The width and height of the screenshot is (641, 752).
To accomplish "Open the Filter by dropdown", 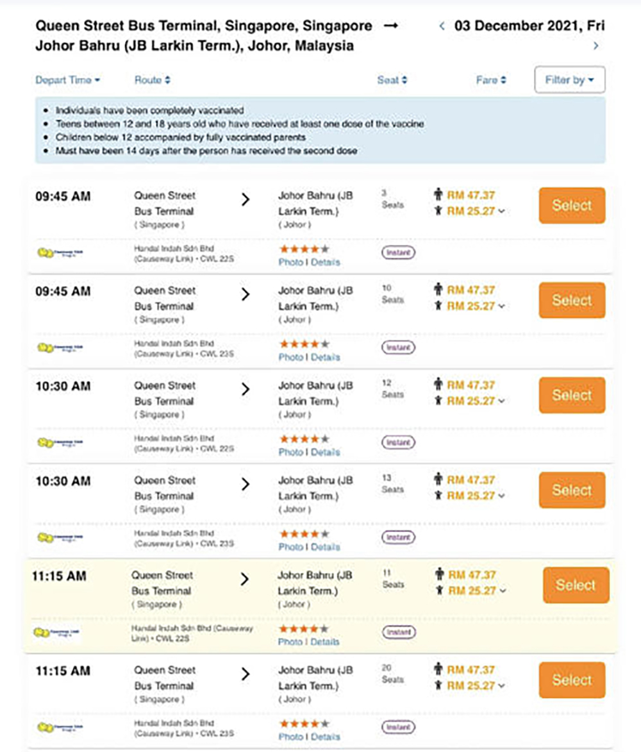I will coord(569,80).
